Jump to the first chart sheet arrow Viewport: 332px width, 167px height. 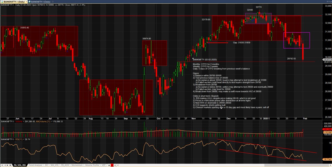[x=2, y=165]
